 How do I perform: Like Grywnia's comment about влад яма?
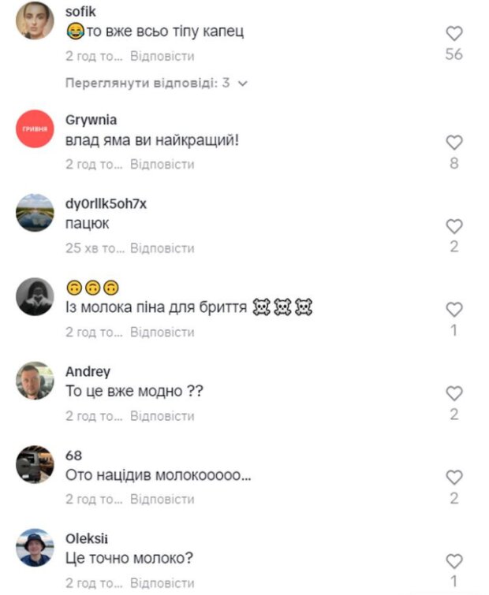coord(454,143)
